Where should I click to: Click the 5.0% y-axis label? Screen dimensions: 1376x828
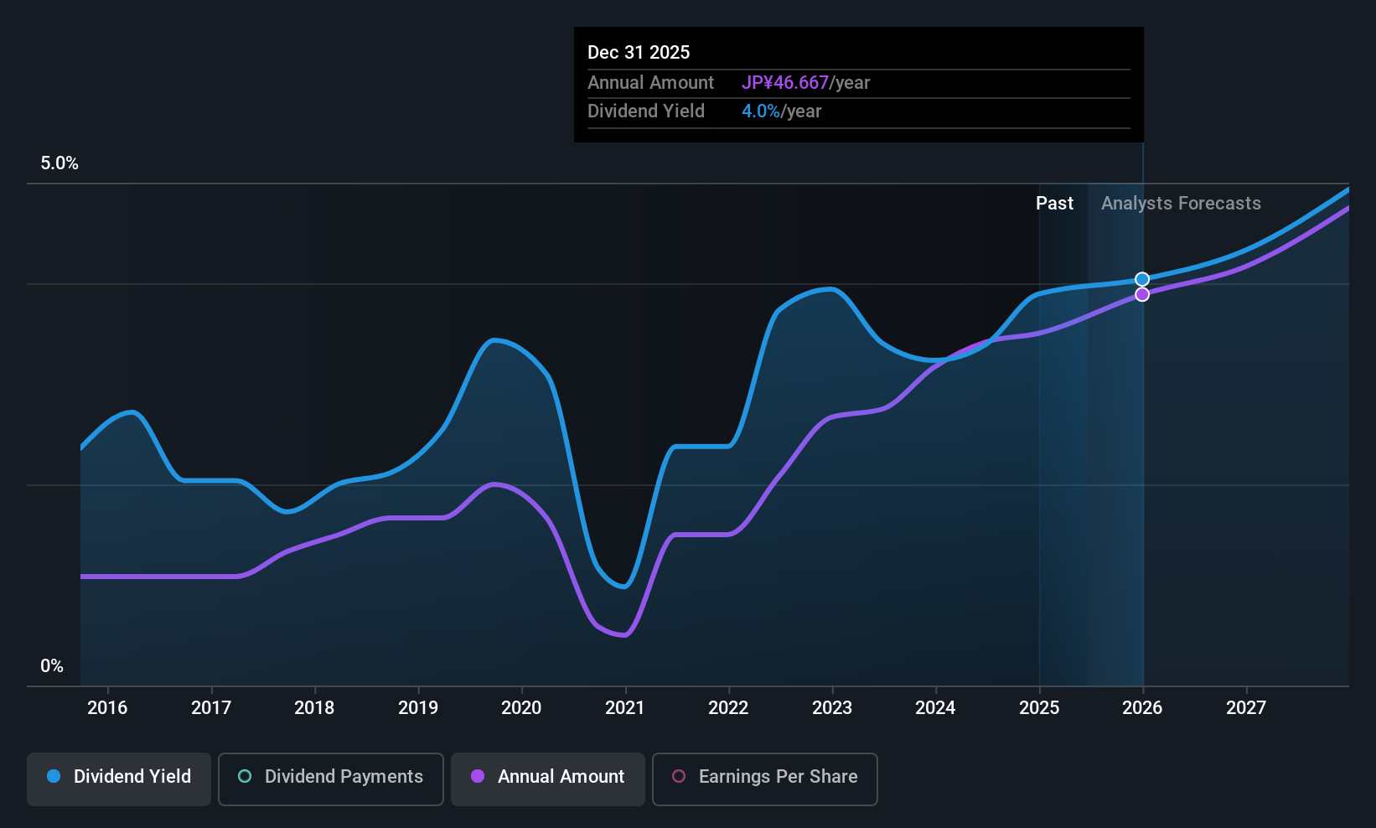click(59, 163)
